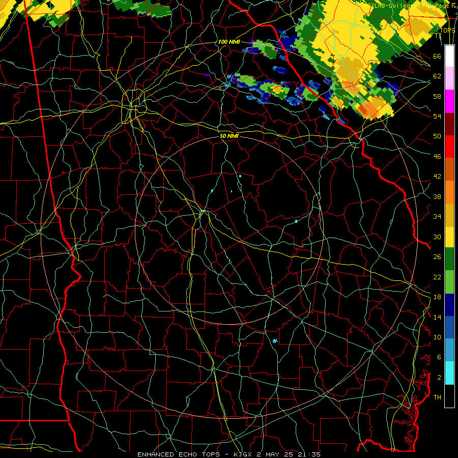Click the '26' legend value

437,257
